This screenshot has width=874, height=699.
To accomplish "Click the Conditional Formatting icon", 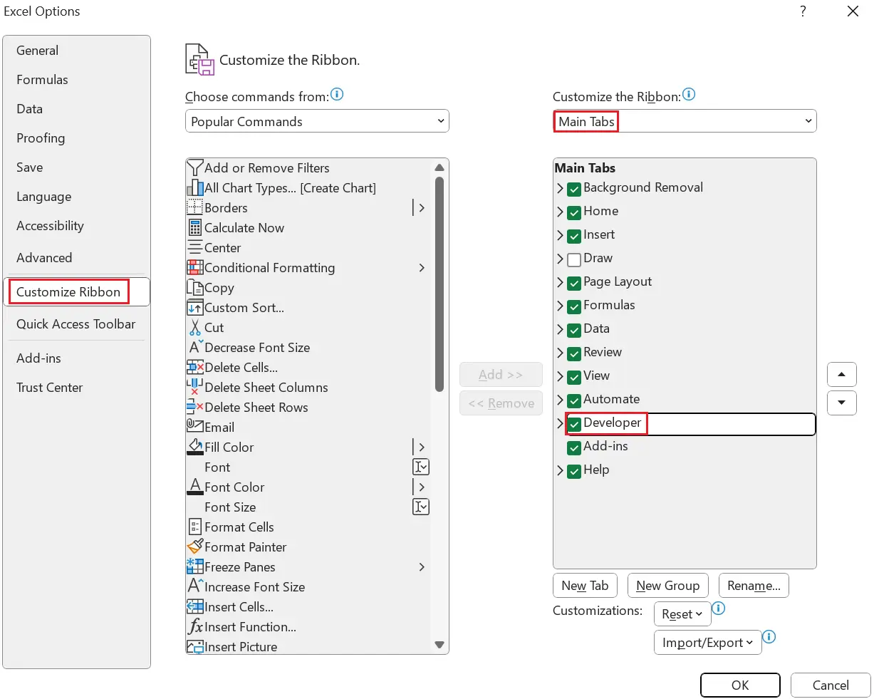I will point(194,268).
